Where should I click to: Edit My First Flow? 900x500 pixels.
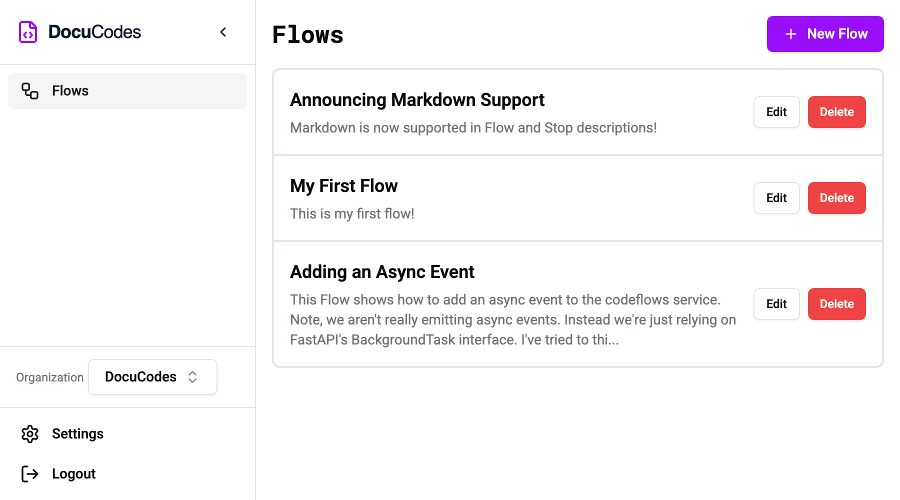pyautogui.click(x=776, y=198)
